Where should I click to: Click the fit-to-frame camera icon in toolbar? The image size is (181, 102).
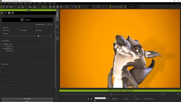tap(50, 7)
